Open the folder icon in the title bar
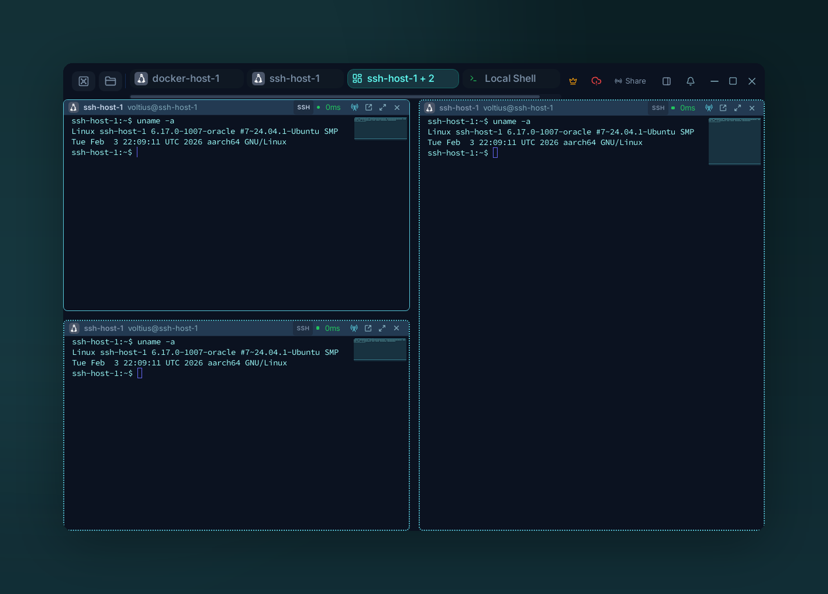 coord(110,81)
